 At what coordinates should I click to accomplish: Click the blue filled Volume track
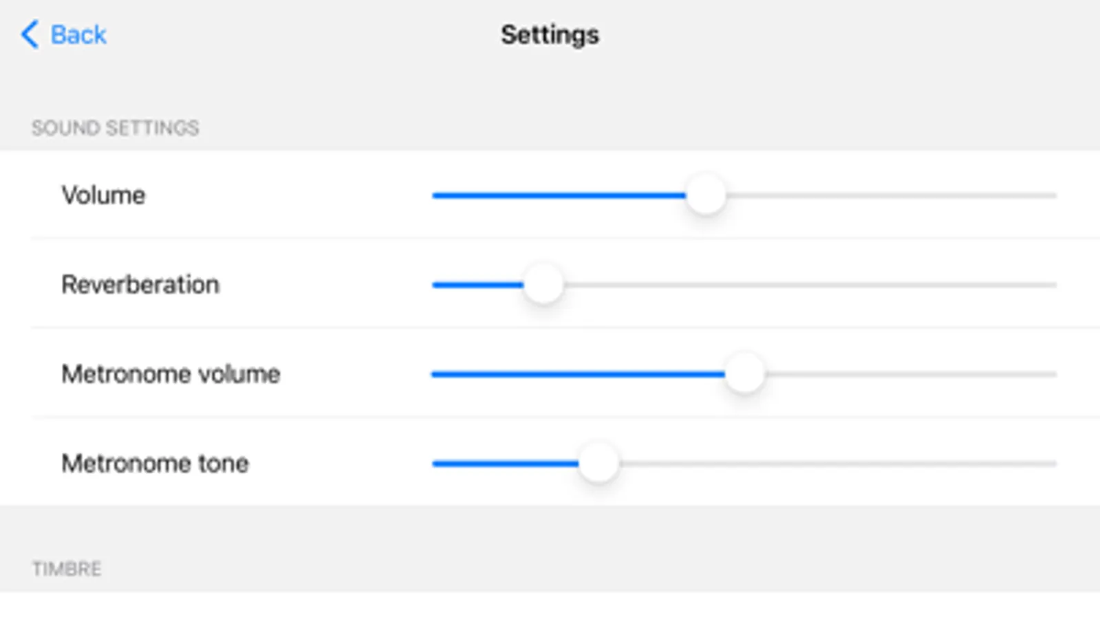(x=557, y=196)
